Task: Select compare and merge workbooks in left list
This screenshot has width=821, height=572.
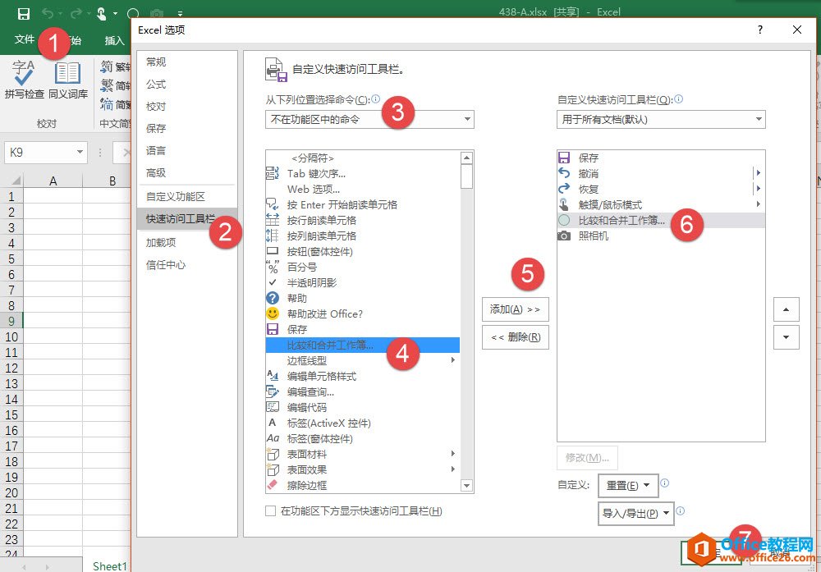Action: pos(362,345)
